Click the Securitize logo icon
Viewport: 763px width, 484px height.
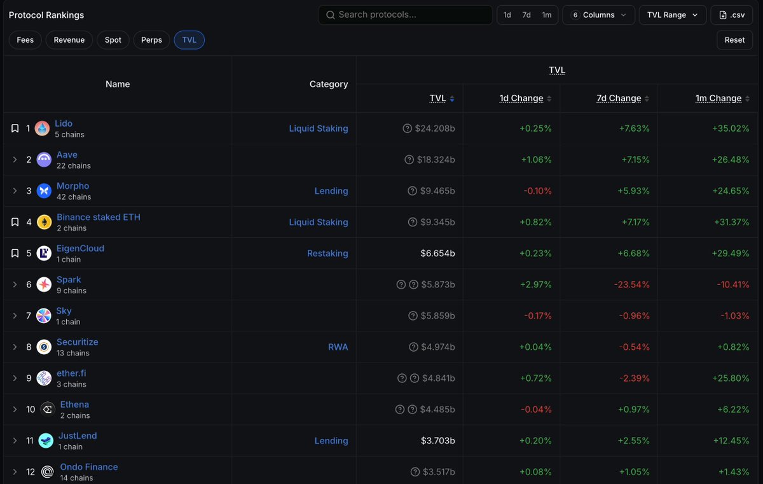[x=44, y=347]
